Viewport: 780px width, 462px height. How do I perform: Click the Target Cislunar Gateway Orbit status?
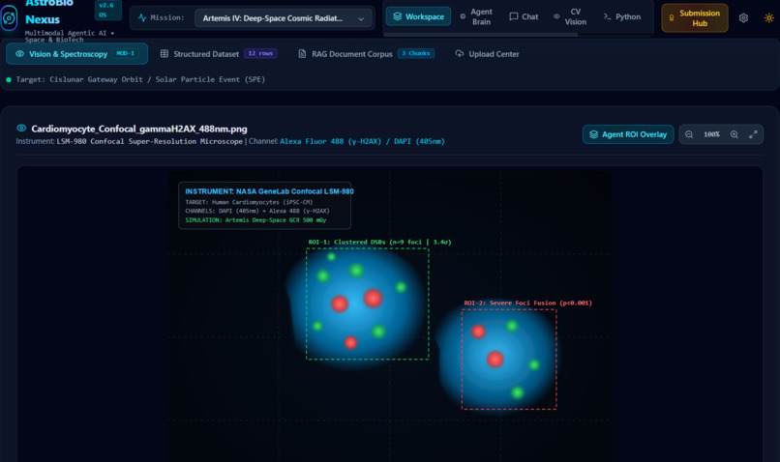click(140, 79)
